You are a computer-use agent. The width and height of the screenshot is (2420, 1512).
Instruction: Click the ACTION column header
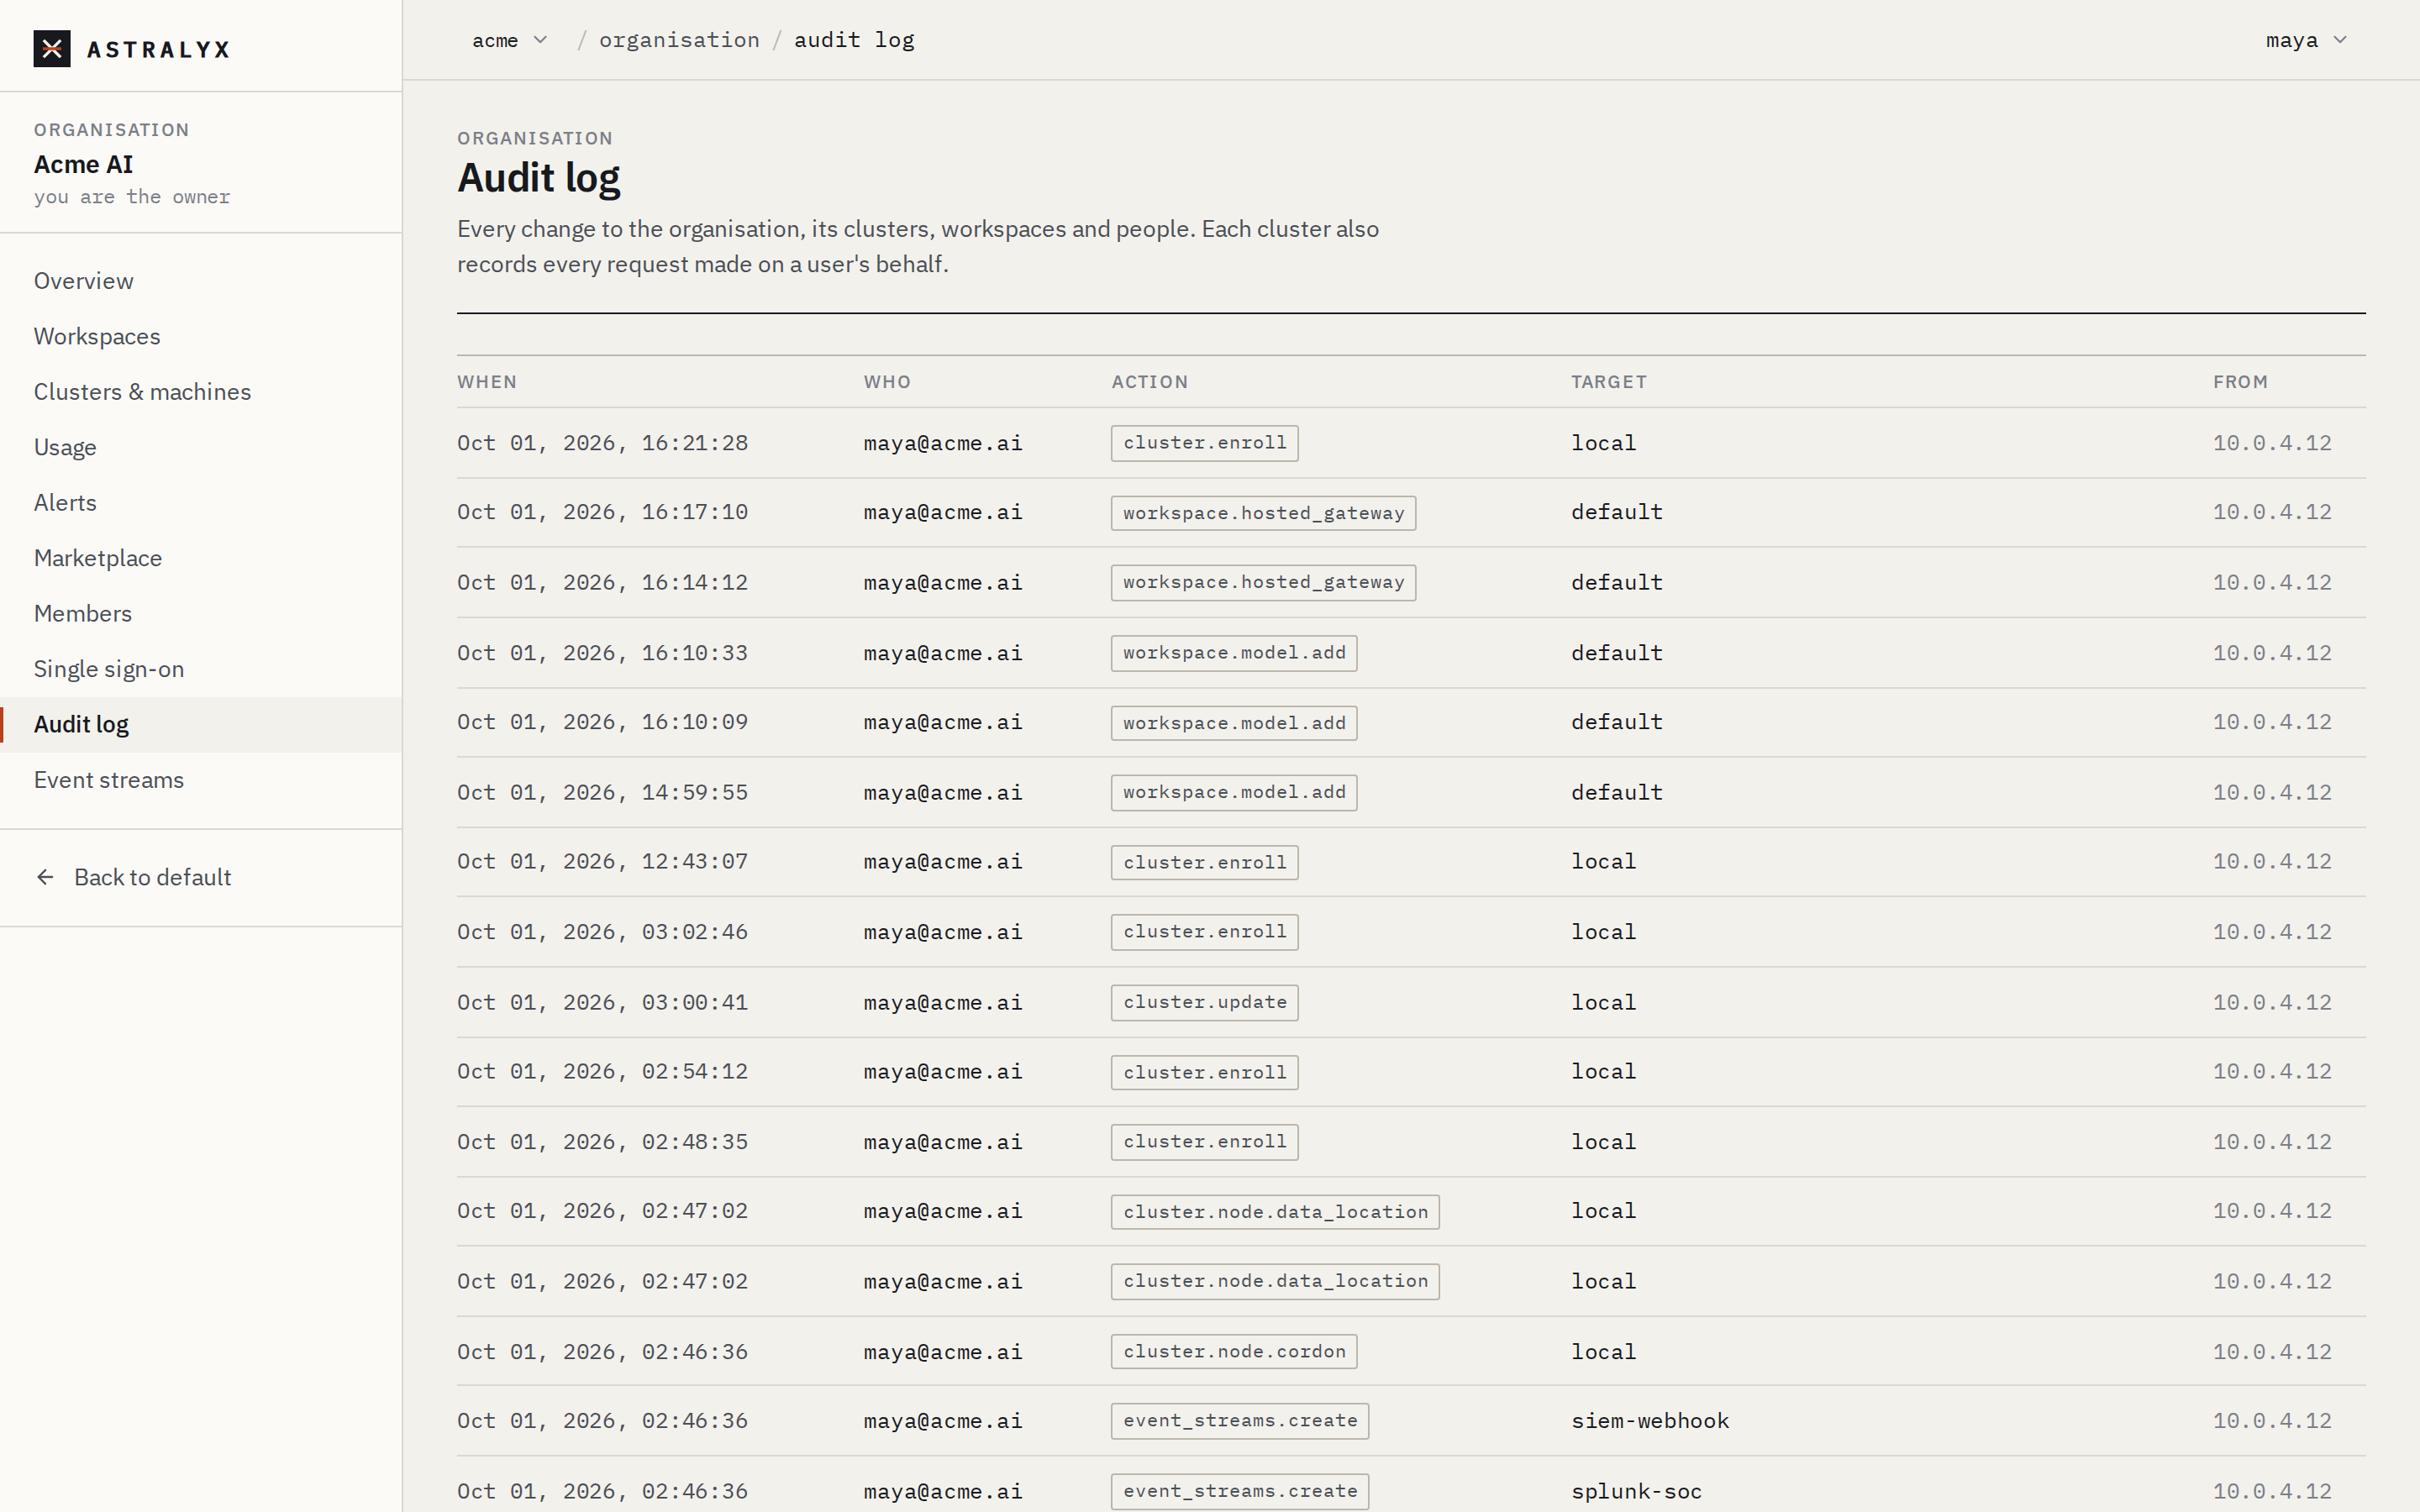point(1150,382)
